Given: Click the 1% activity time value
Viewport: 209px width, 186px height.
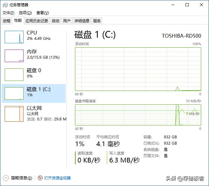Looking at the screenshot, I should pyautogui.click(x=80, y=144).
